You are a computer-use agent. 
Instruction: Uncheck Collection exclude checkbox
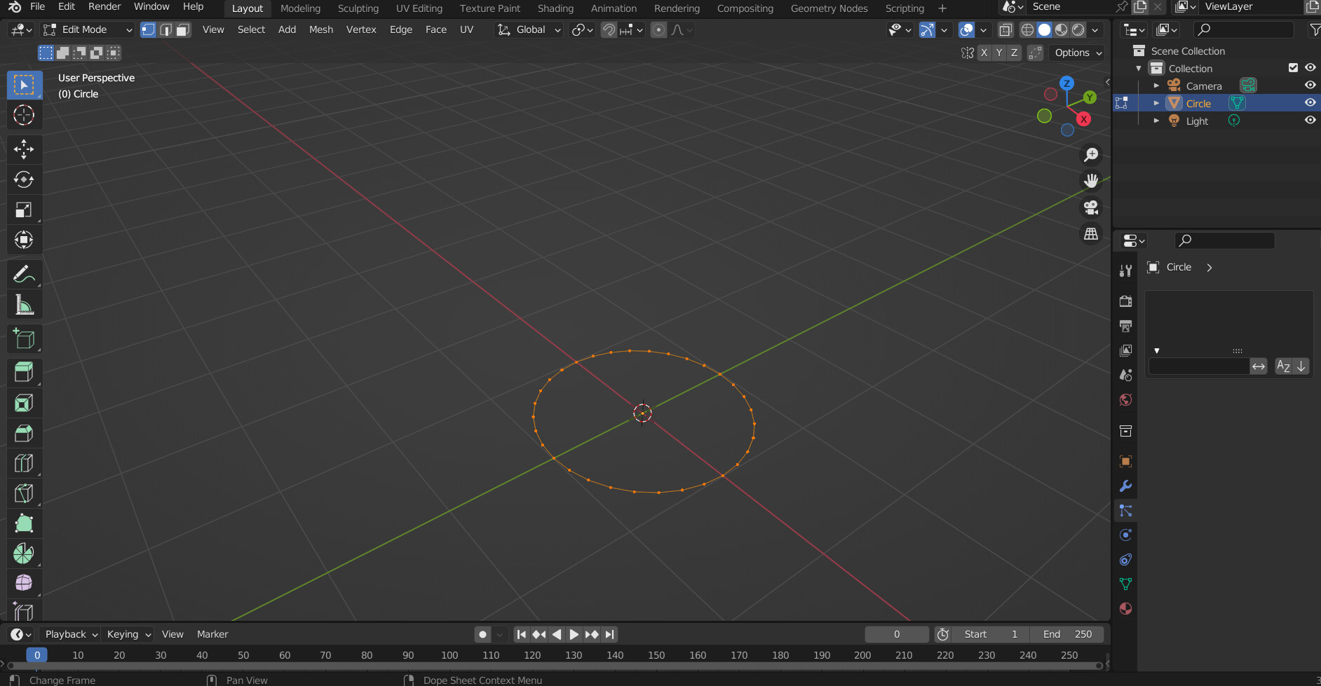coord(1293,68)
